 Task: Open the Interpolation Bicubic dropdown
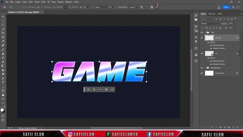point(134,7)
